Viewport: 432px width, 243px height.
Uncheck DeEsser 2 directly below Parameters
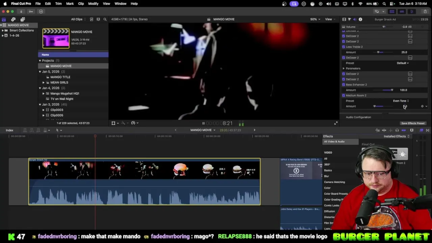(344, 74)
